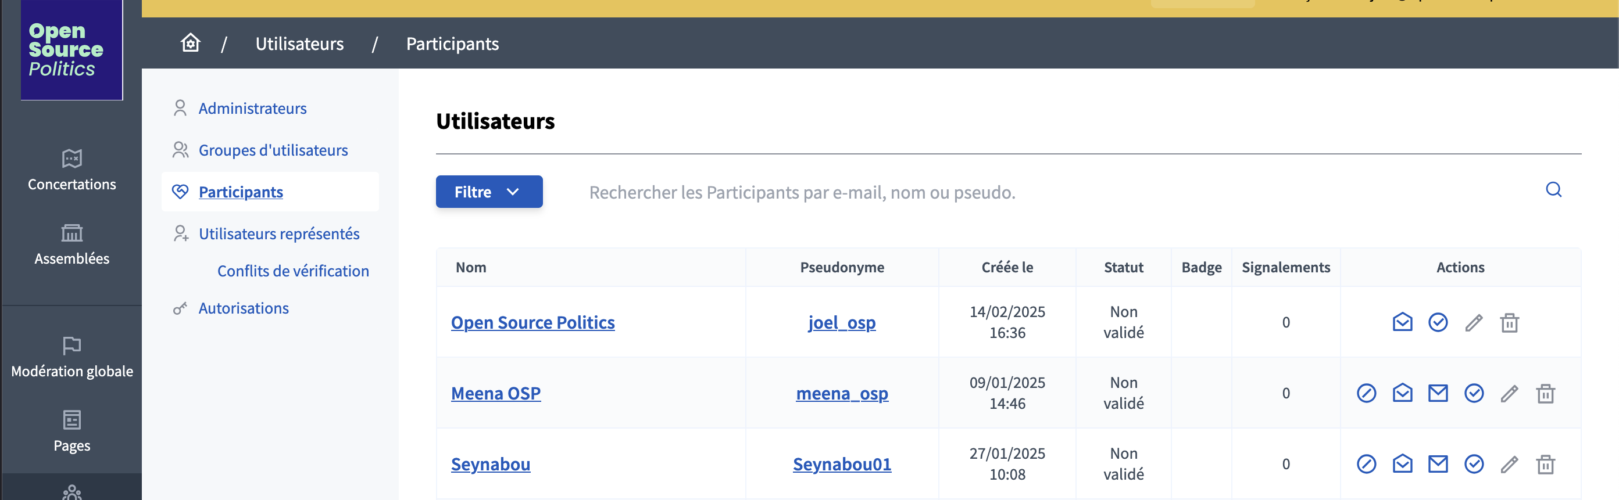This screenshot has height=500, width=1619.
Task: Click the Créée le column header
Action: 1007,267
